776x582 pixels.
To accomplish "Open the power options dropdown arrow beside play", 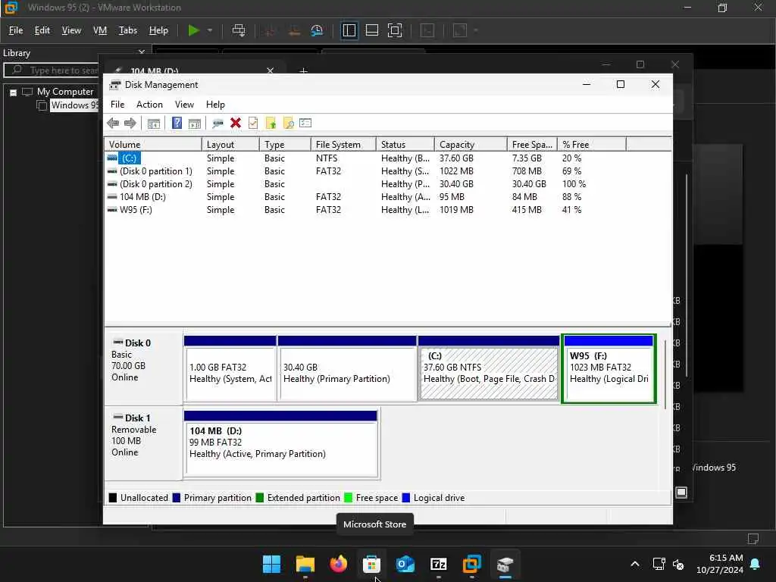I will (210, 30).
